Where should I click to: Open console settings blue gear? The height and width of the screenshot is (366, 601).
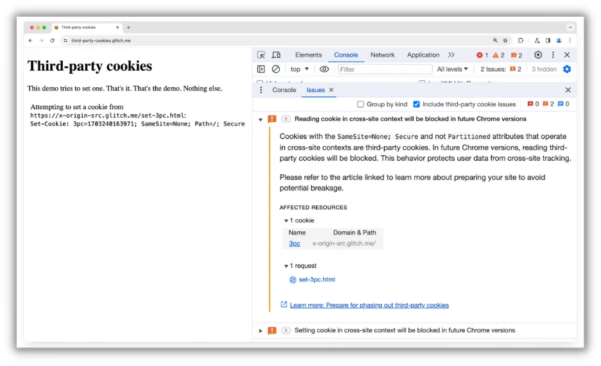tap(567, 69)
